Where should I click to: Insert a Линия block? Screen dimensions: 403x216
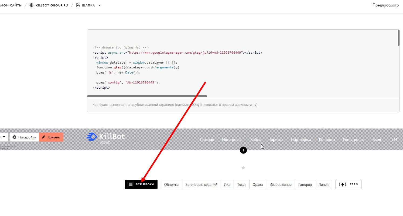point(323,184)
